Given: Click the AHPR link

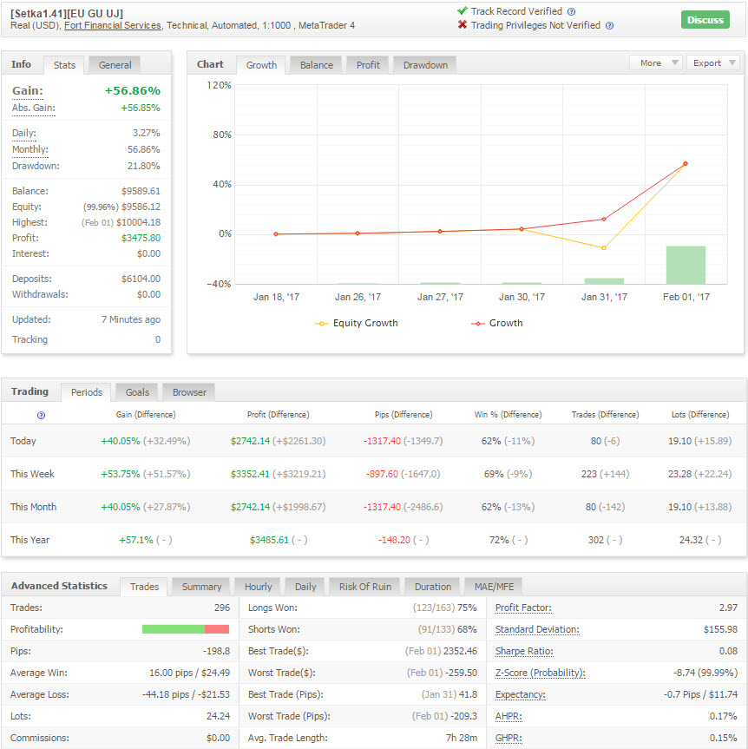Looking at the screenshot, I should [509, 717].
